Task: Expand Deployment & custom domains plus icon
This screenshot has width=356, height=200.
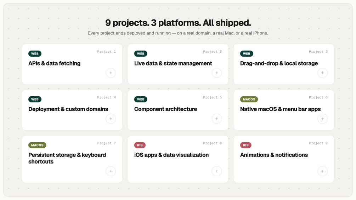Action: point(111,119)
